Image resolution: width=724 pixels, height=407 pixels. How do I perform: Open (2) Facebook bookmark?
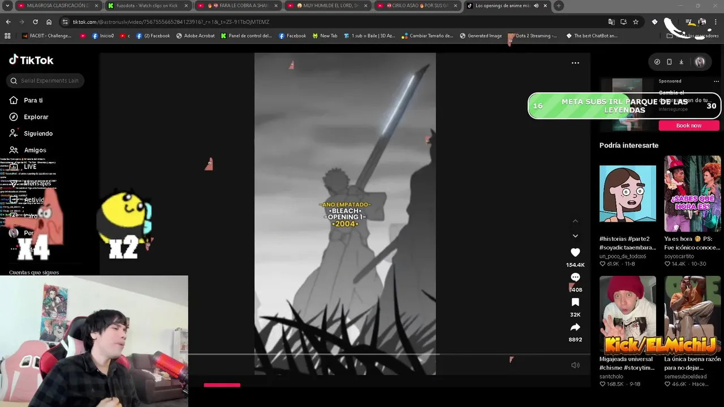pyautogui.click(x=153, y=36)
